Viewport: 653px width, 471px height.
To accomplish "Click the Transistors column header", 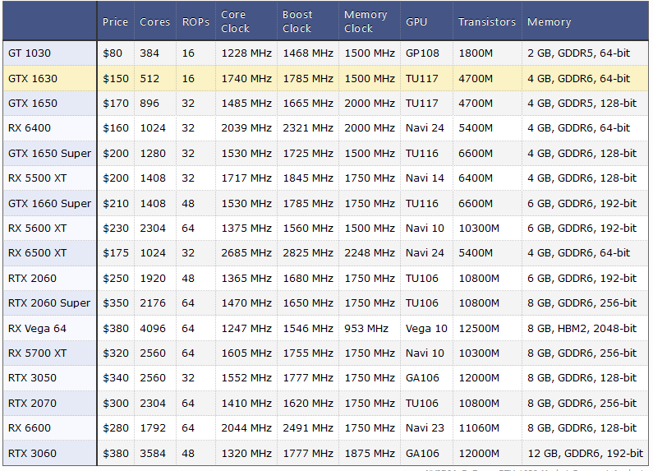I will click(x=487, y=22).
